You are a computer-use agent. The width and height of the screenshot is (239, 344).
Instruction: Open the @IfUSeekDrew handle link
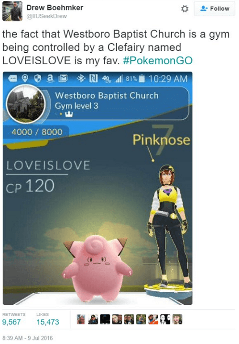47,16
